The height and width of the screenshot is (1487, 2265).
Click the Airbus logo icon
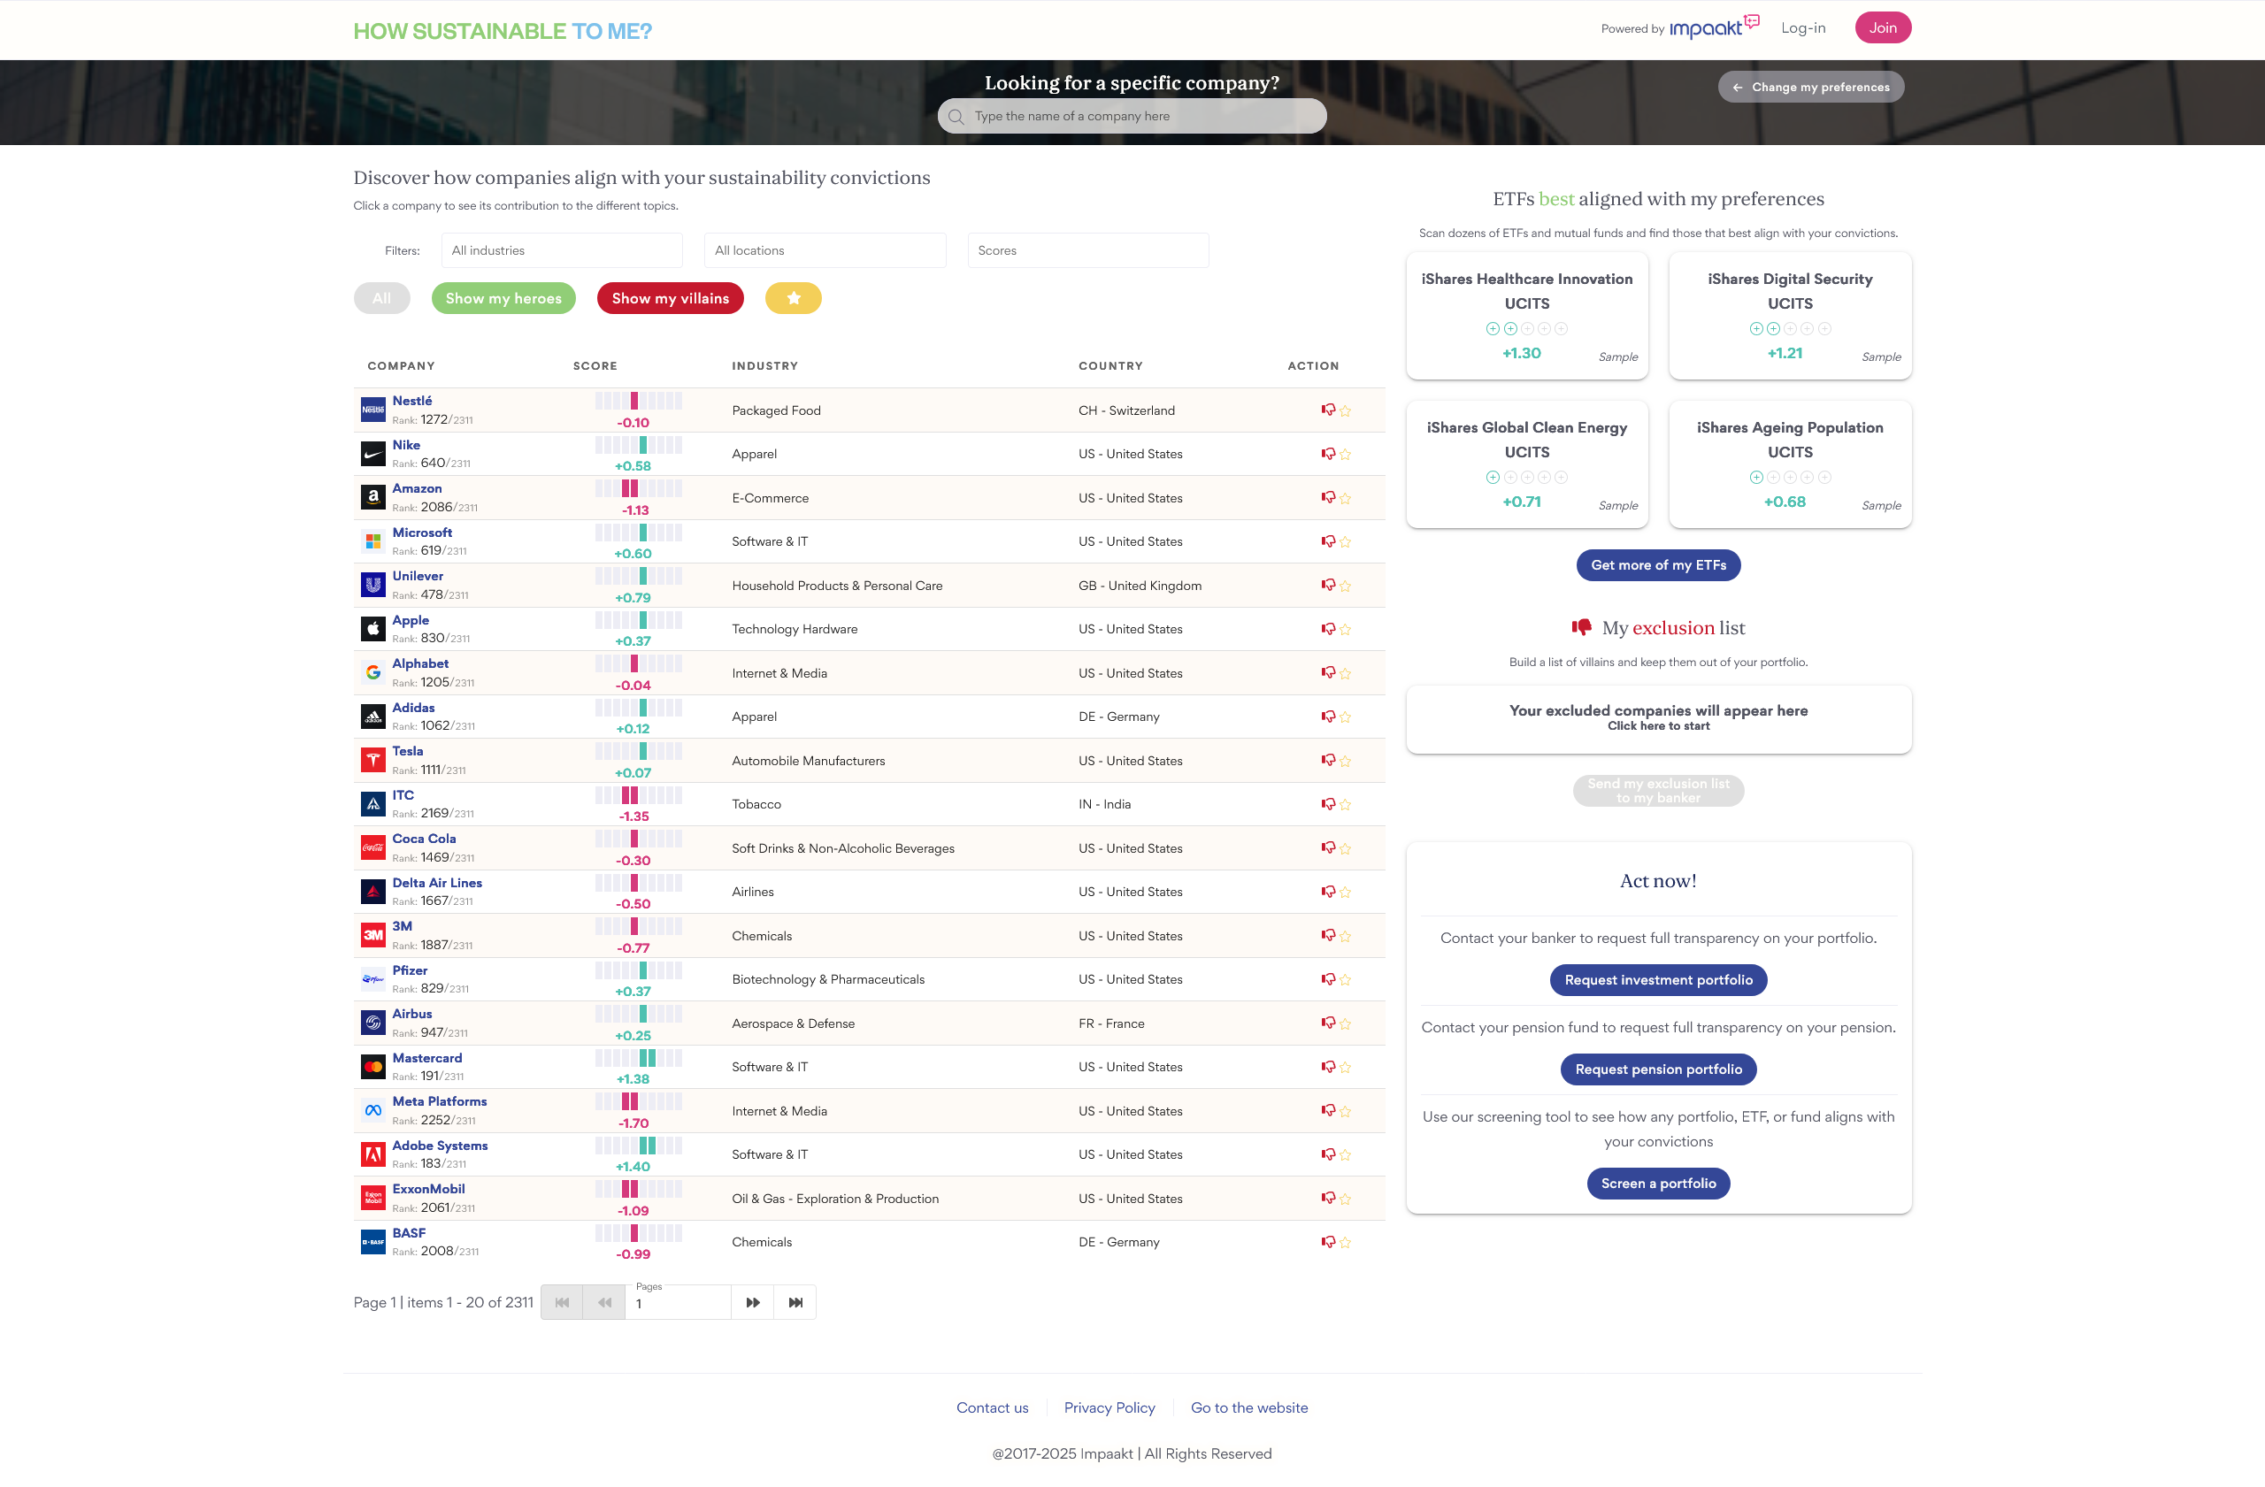coord(373,1023)
